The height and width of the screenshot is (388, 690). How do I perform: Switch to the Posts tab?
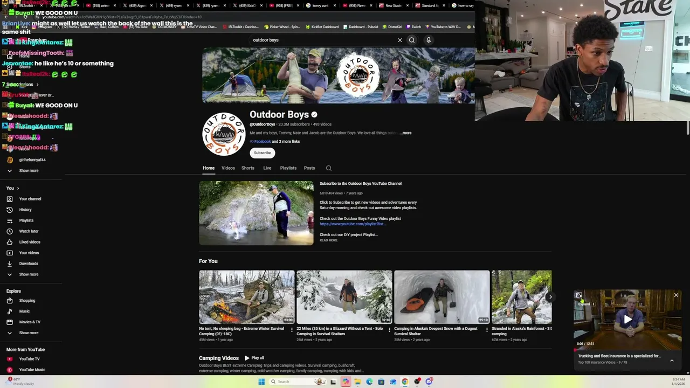(x=309, y=168)
